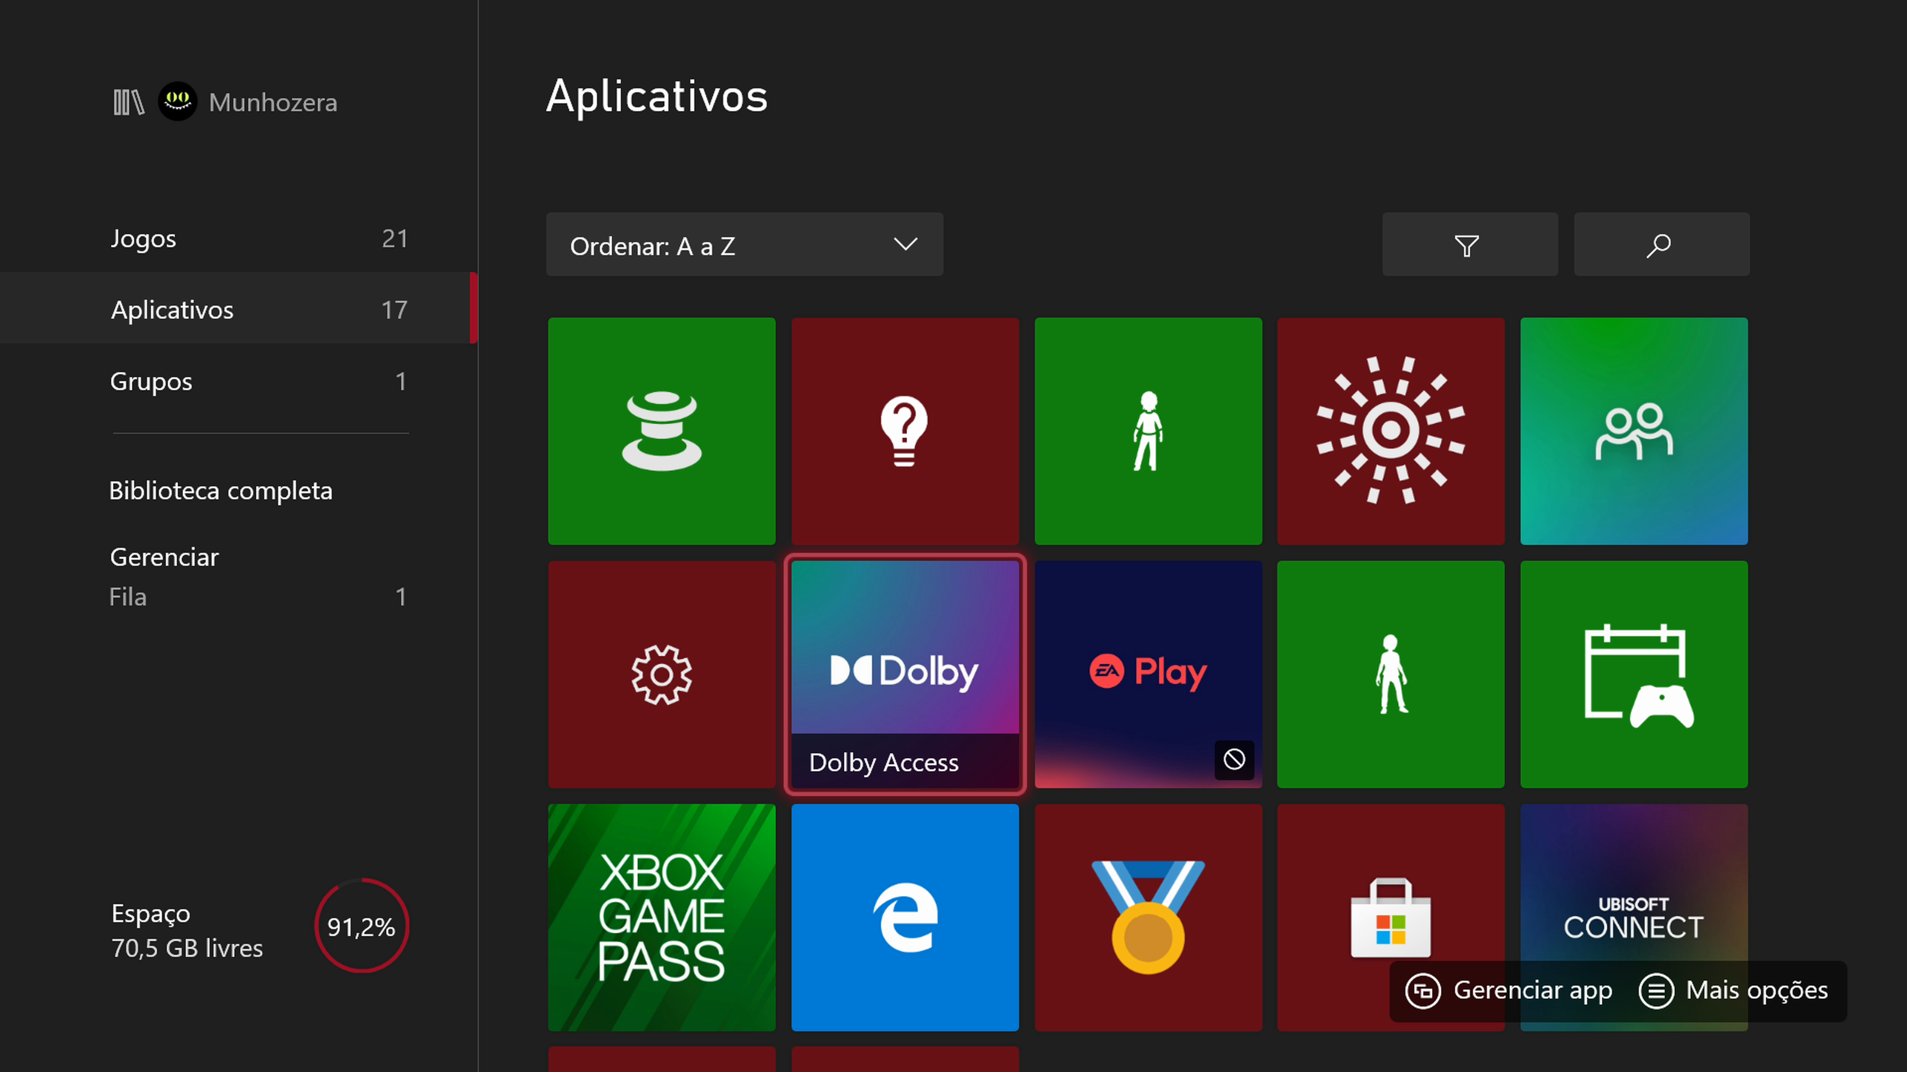This screenshot has height=1072, width=1907.
Task: Select Jogos in the sidebar
Action: point(238,238)
